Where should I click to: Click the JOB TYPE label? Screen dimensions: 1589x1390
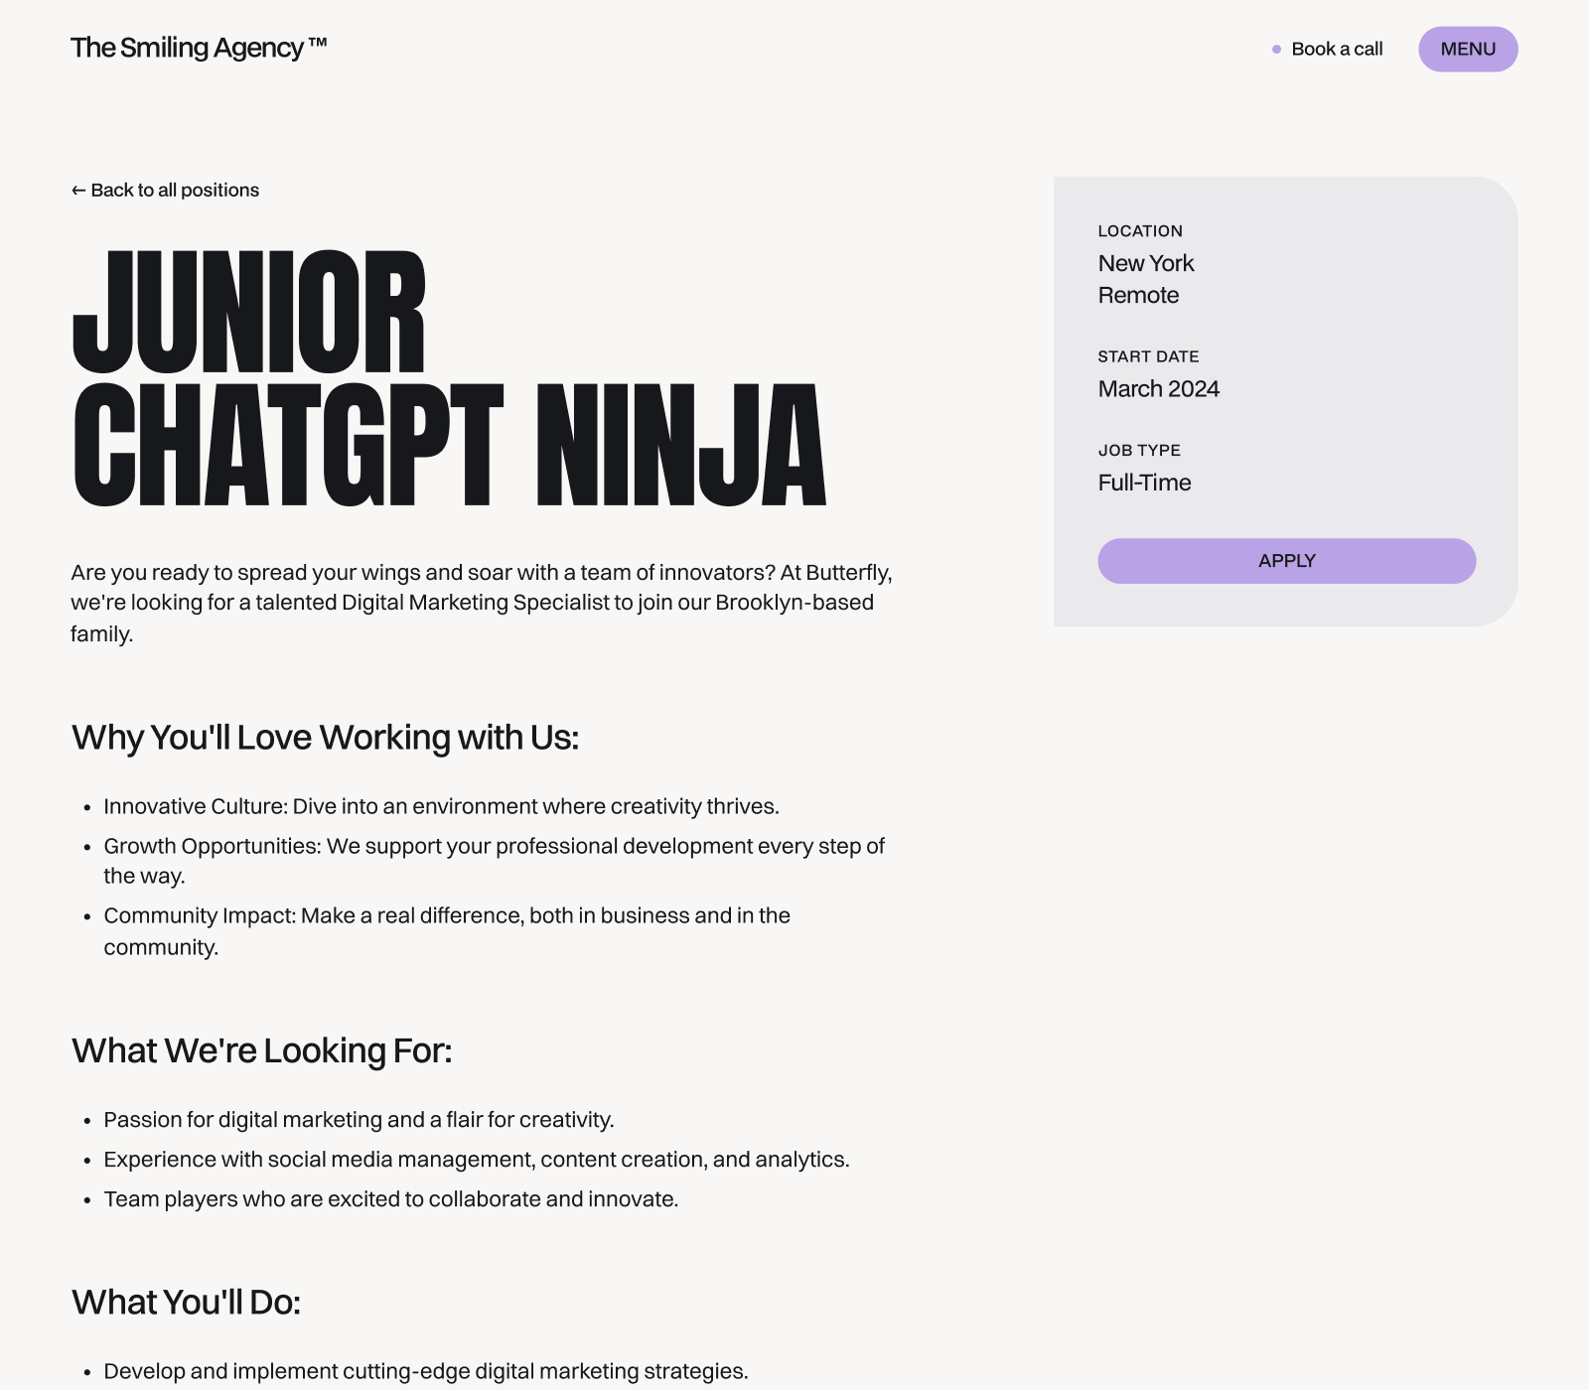(x=1139, y=450)
